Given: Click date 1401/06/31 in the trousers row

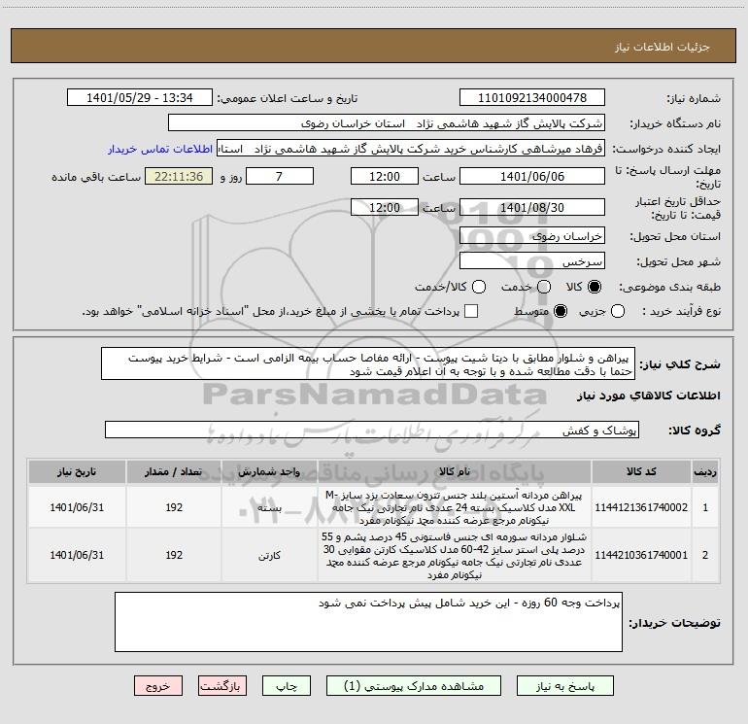Looking at the screenshot, I should (77, 555).
